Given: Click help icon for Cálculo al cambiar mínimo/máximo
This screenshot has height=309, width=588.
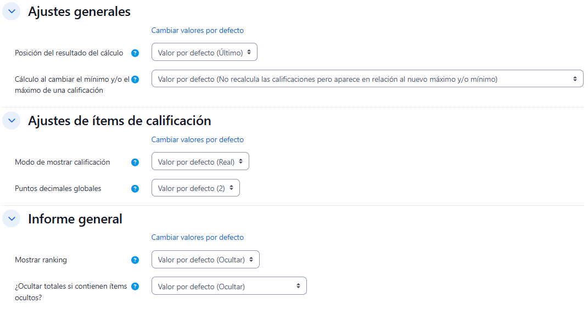Looking at the screenshot, I should (x=135, y=80).
